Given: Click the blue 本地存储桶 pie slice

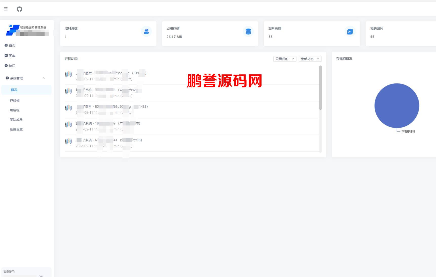Looking at the screenshot, I should point(397,105).
